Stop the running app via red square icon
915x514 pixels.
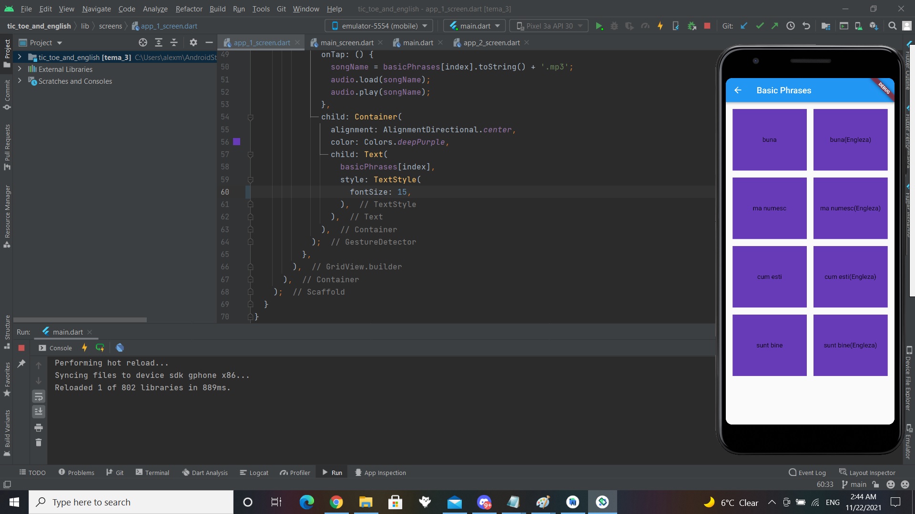point(707,26)
